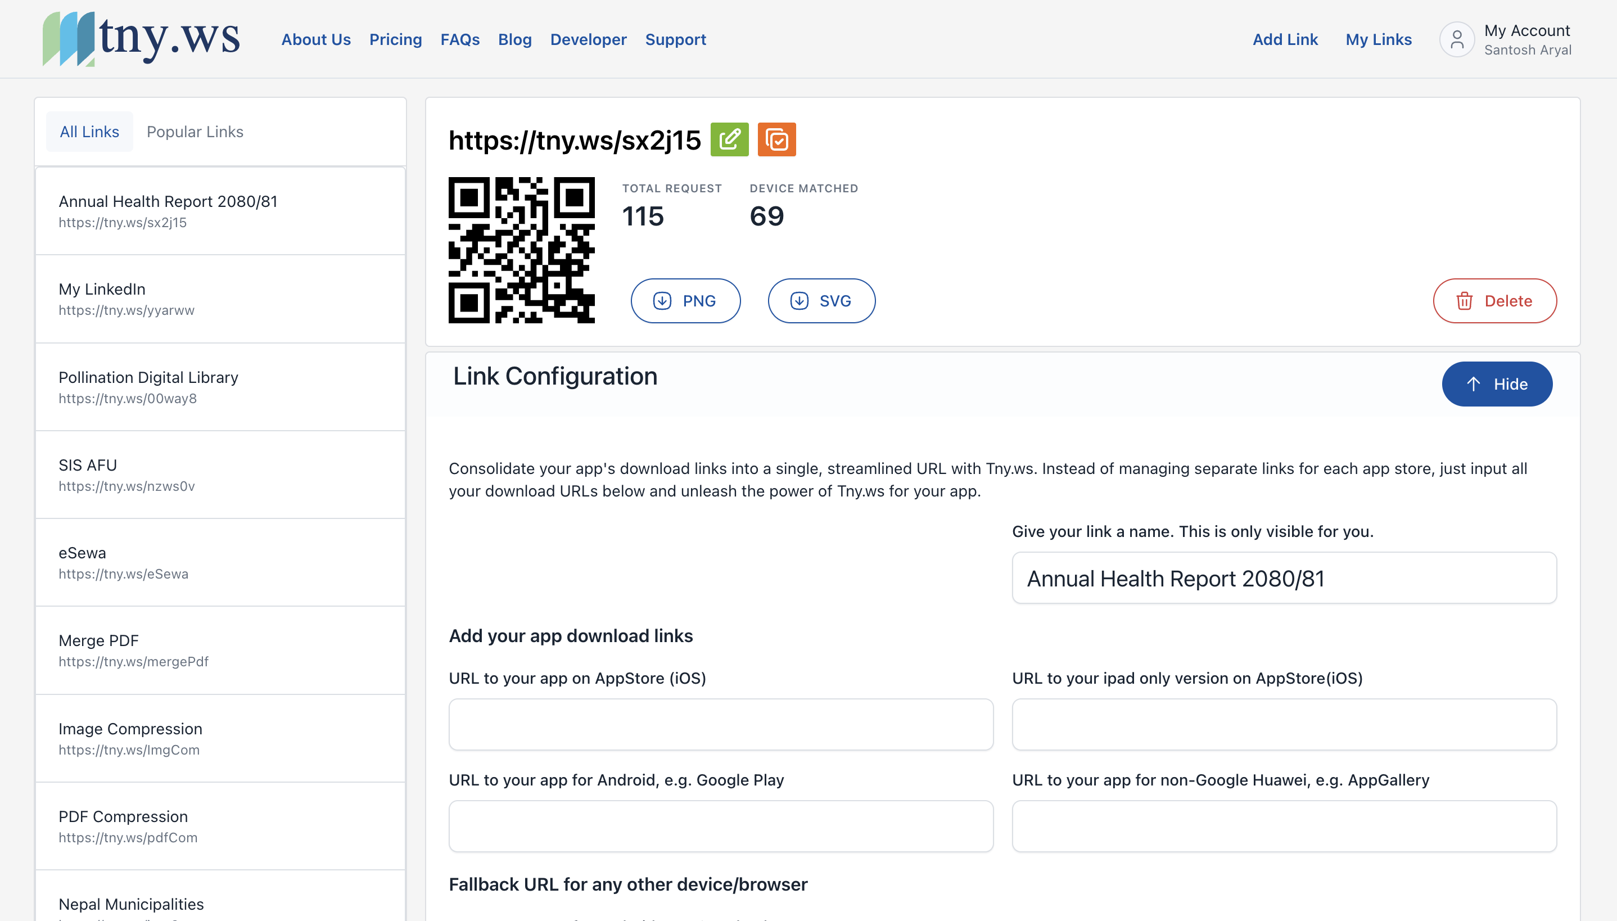Open the My Account avatar icon
1617x921 pixels.
pyautogui.click(x=1456, y=39)
